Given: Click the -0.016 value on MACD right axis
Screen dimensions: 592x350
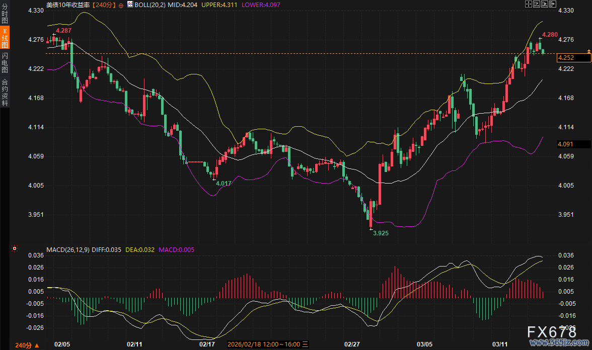Looking at the screenshot, I should coord(567,316).
